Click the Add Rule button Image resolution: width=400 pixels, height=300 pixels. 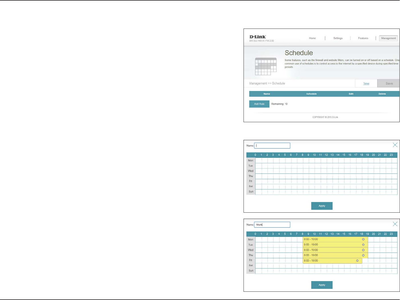(259, 104)
